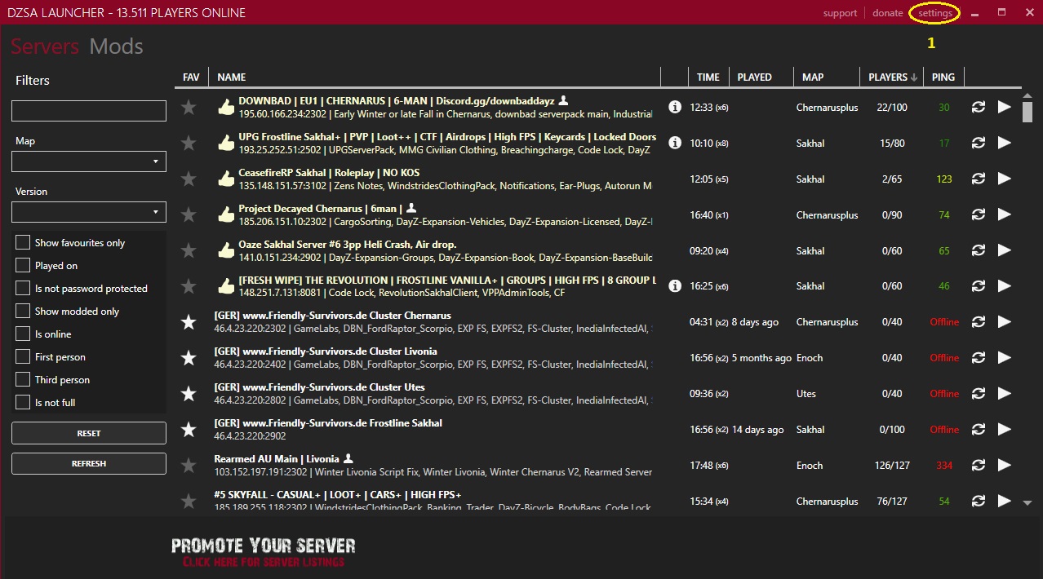Unfavourite the Friendly-Survivors Cluster Livonia star
This screenshot has width=1043, height=579.
pyautogui.click(x=189, y=359)
